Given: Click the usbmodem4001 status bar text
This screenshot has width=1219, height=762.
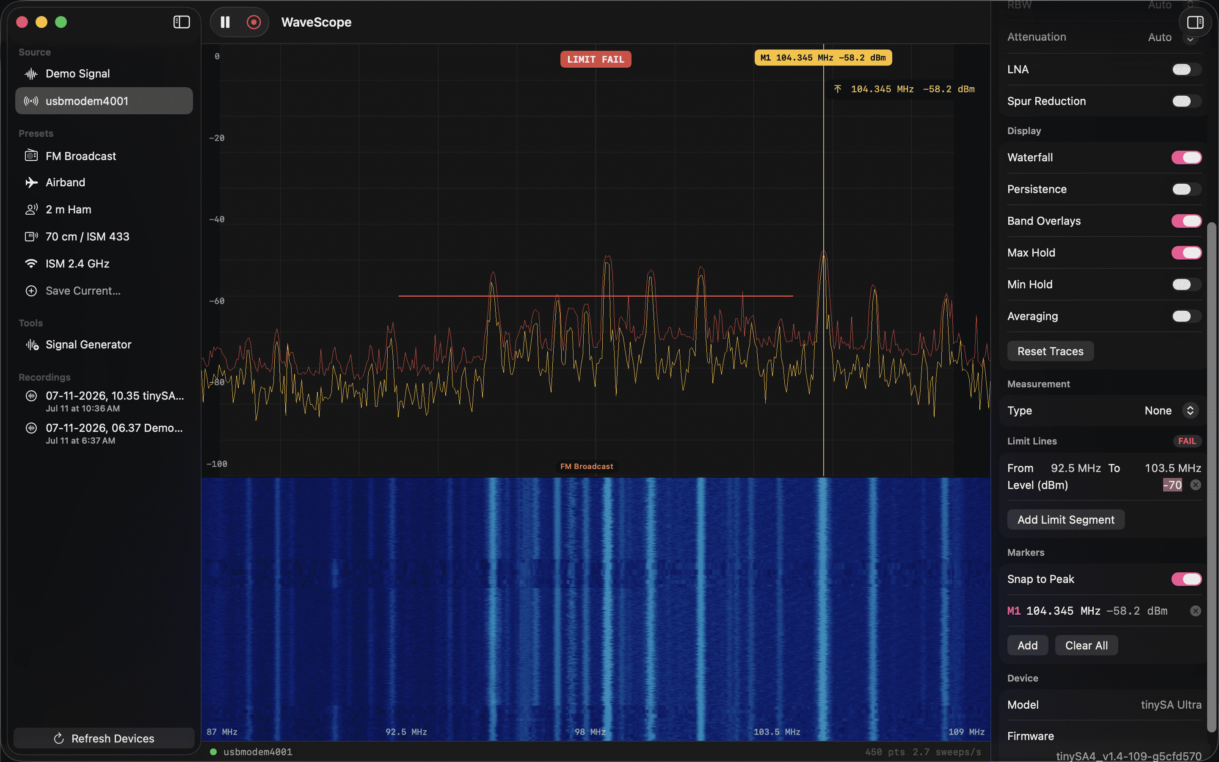Looking at the screenshot, I should [x=257, y=752].
